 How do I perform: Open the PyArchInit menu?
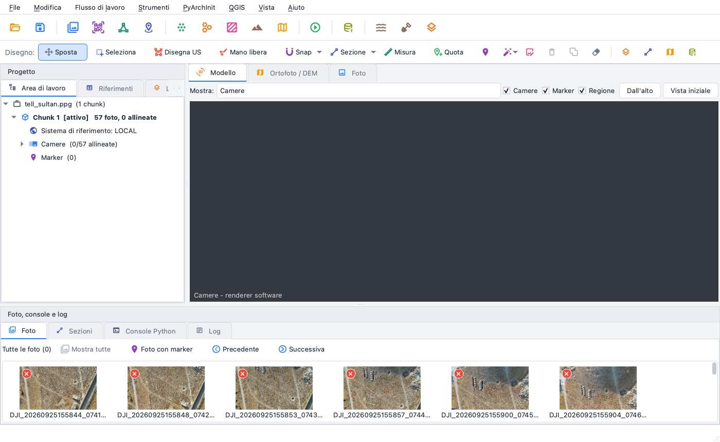coord(199,7)
